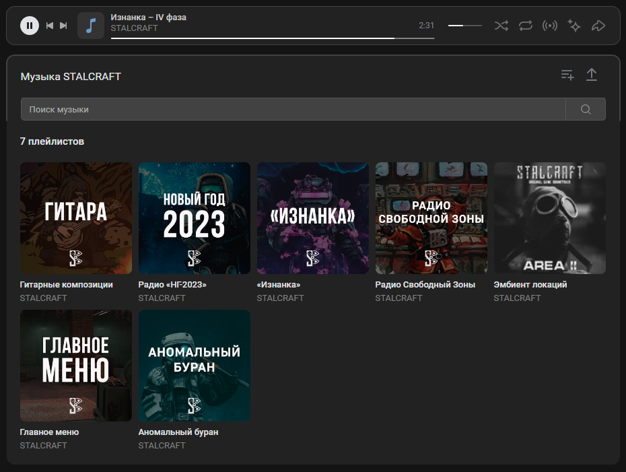This screenshot has height=472, width=626.
Task: Pause the currently playing track
Action: coord(30,26)
